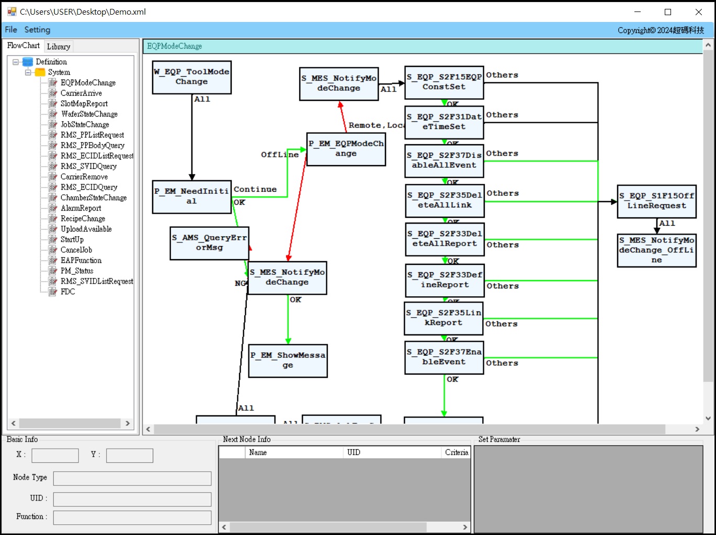Image resolution: width=716 pixels, height=535 pixels.
Task: Click the System folder icon
Action: (40, 72)
